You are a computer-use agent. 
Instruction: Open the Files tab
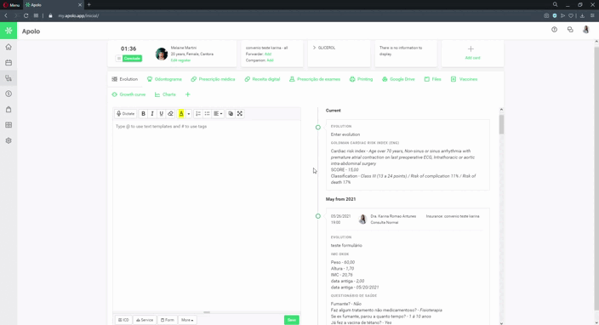pos(432,79)
